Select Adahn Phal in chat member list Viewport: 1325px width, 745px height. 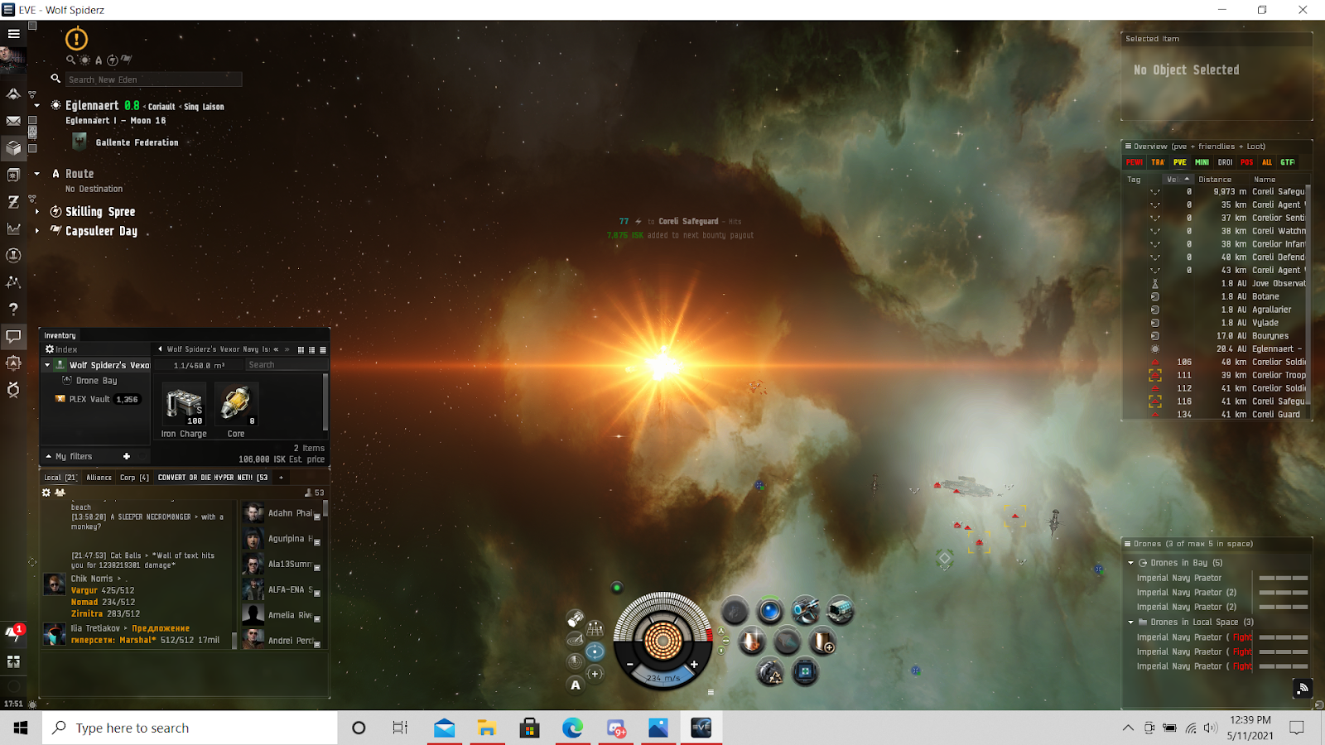[x=282, y=513]
